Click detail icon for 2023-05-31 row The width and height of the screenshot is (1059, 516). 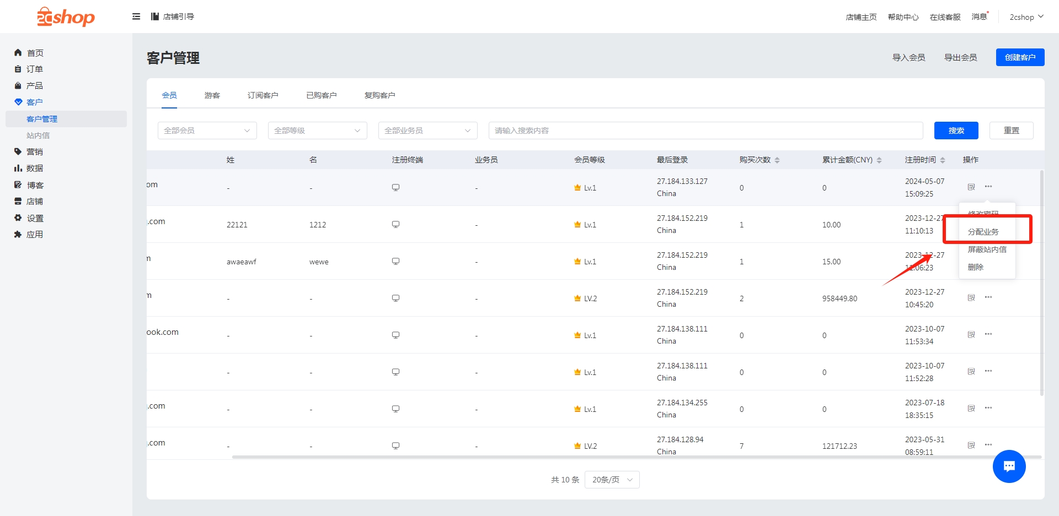point(971,446)
